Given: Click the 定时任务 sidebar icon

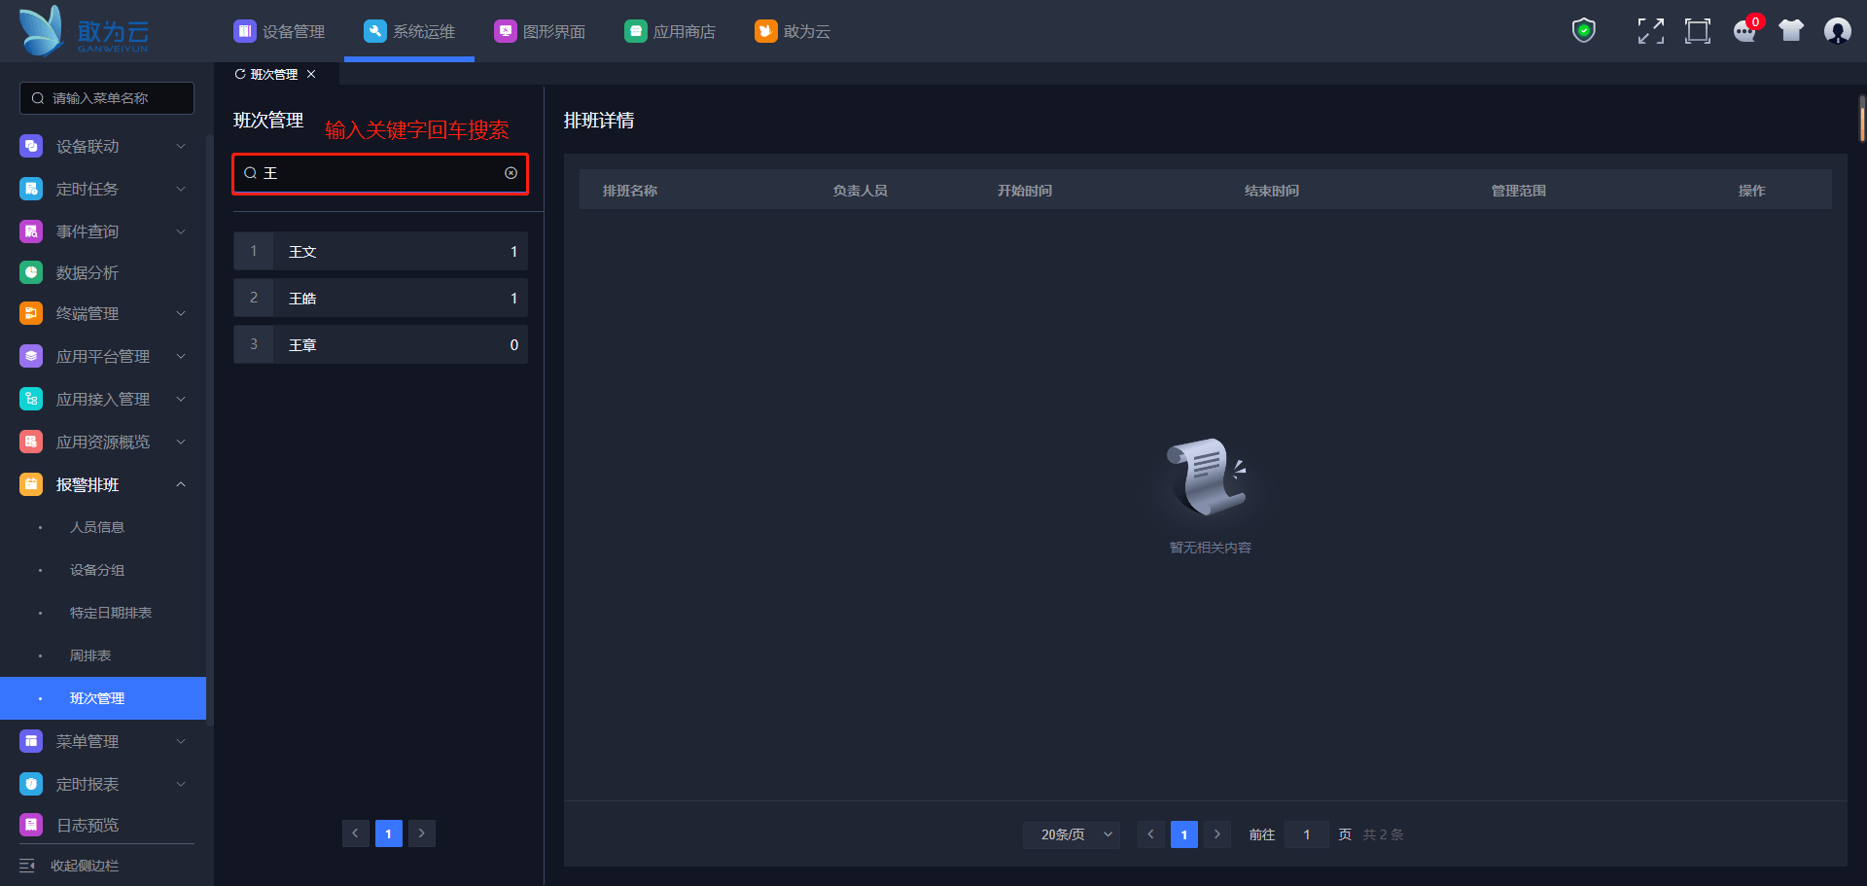Looking at the screenshot, I should (x=31, y=189).
